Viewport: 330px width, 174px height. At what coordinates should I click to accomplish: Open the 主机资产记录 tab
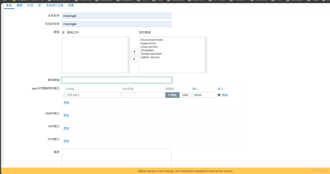[x=55, y=6]
